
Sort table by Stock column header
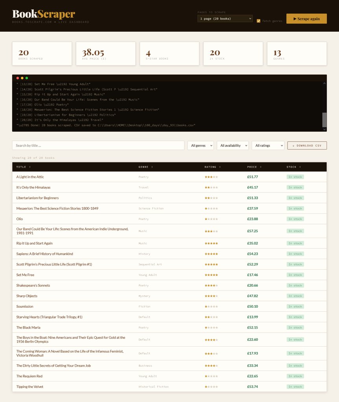[x=293, y=167]
